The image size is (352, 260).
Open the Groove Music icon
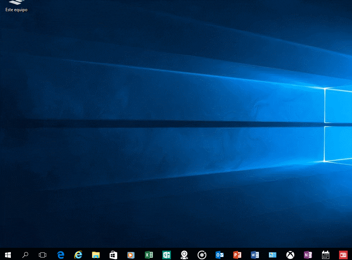pos(202,255)
